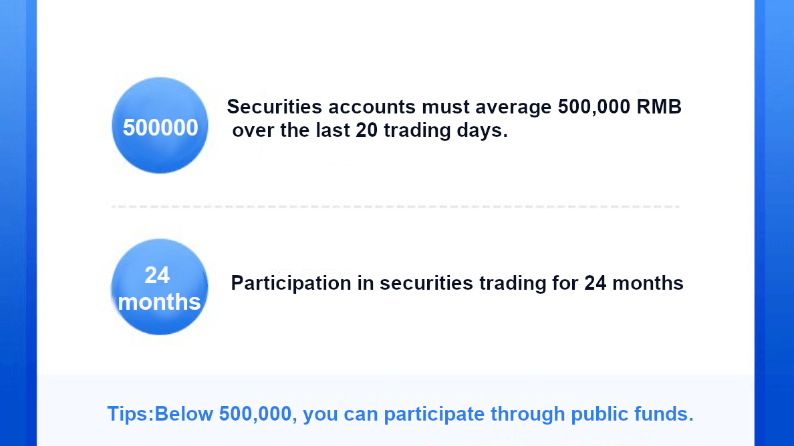Screen dimensions: 794x446
Task: Click the right blue gradient border
Action: 774,223
